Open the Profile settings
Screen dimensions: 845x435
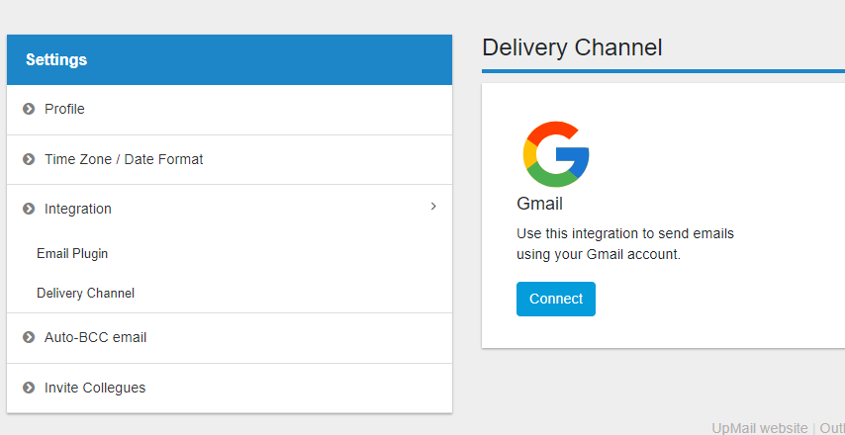230,110
